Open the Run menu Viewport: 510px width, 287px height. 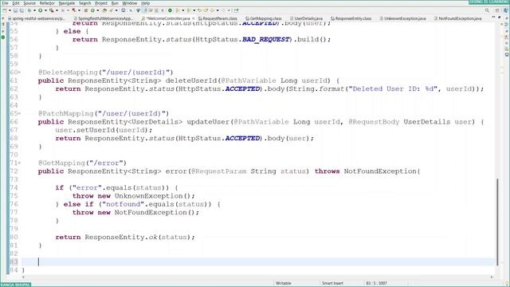pos(115,3)
